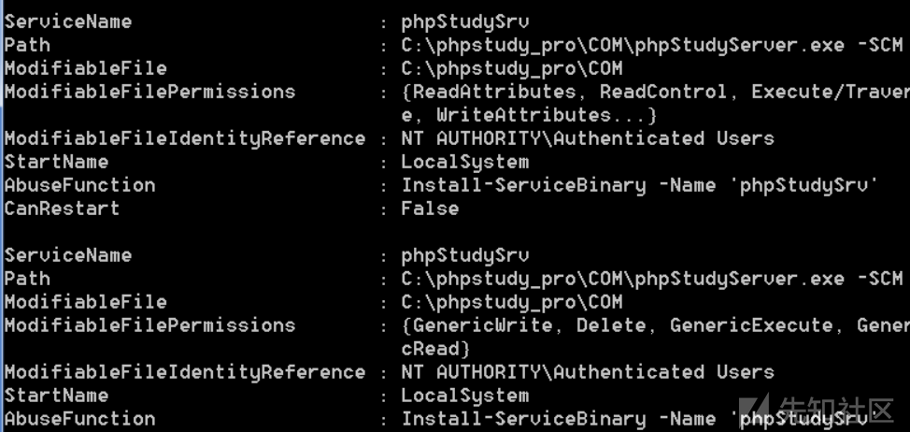The height and width of the screenshot is (432, 910).
Task: Click the second block's ModifiableFile path value
Action: pyautogui.click(x=511, y=302)
